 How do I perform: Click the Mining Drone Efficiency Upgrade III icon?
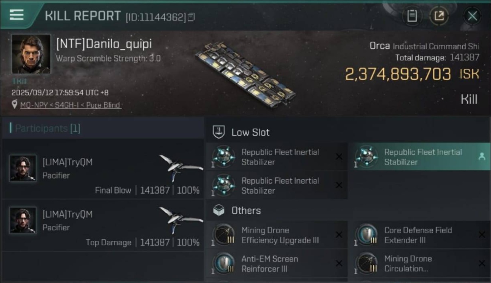[x=224, y=235]
